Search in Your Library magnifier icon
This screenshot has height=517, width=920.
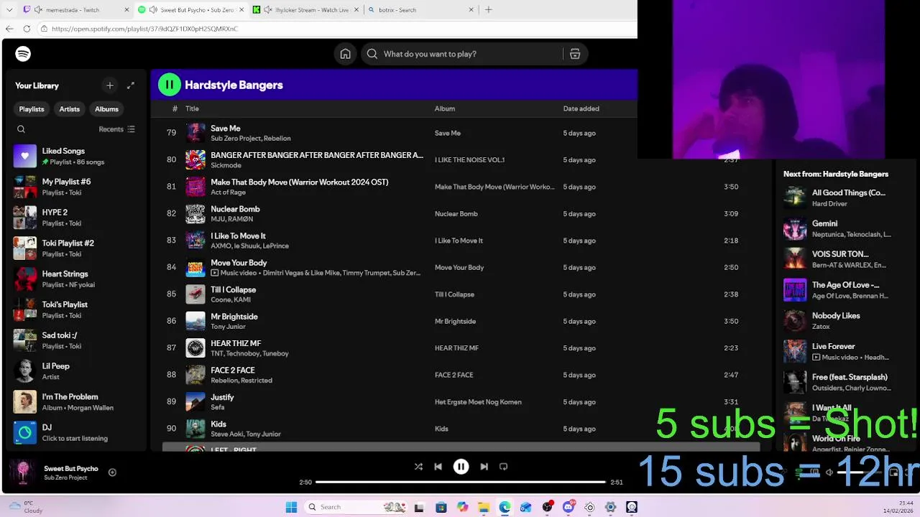point(21,129)
